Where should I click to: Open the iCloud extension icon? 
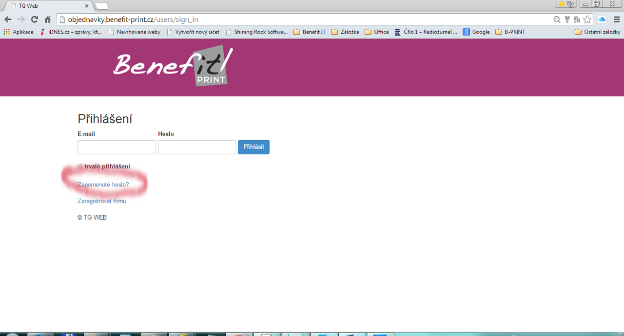click(x=602, y=19)
